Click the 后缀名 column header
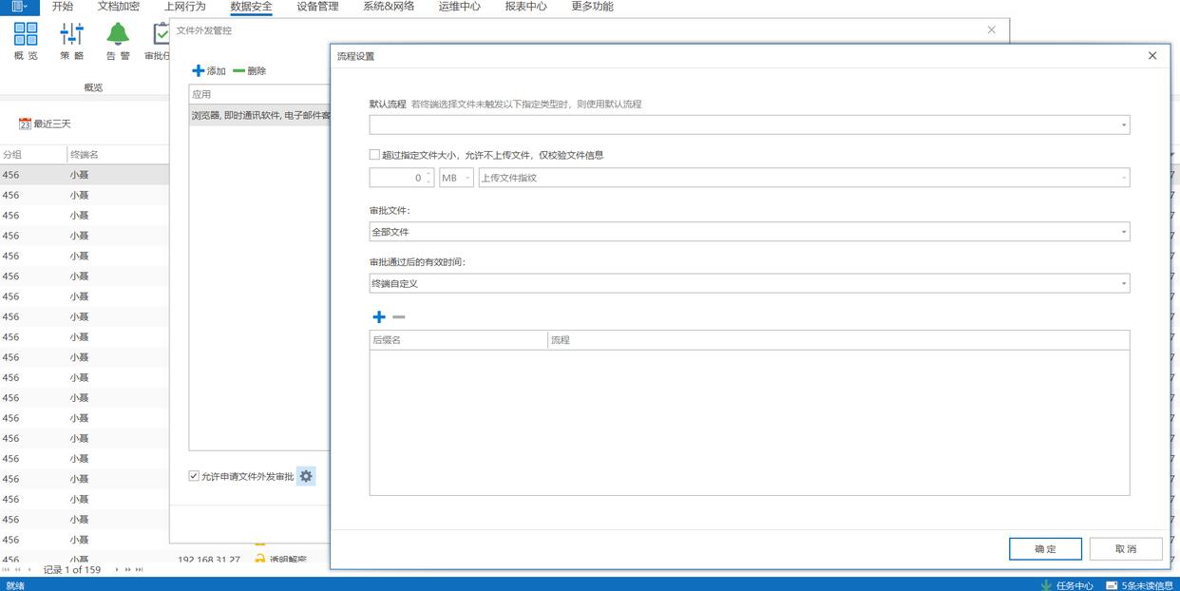 (458, 340)
